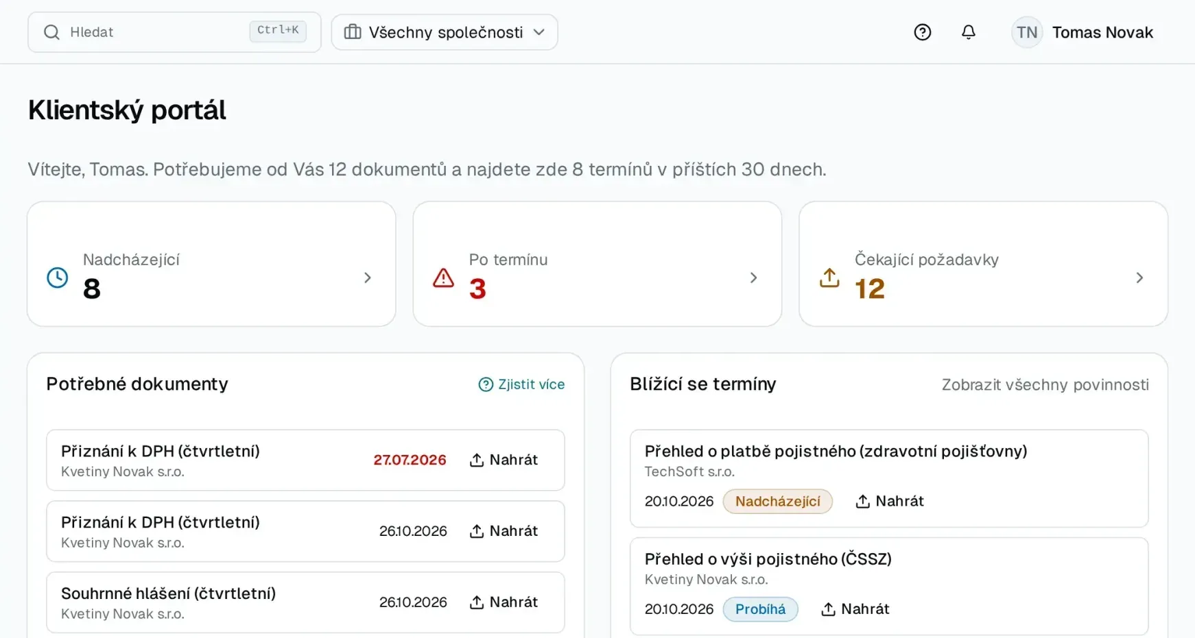Click the Potřebné dokumenty heading

(137, 384)
